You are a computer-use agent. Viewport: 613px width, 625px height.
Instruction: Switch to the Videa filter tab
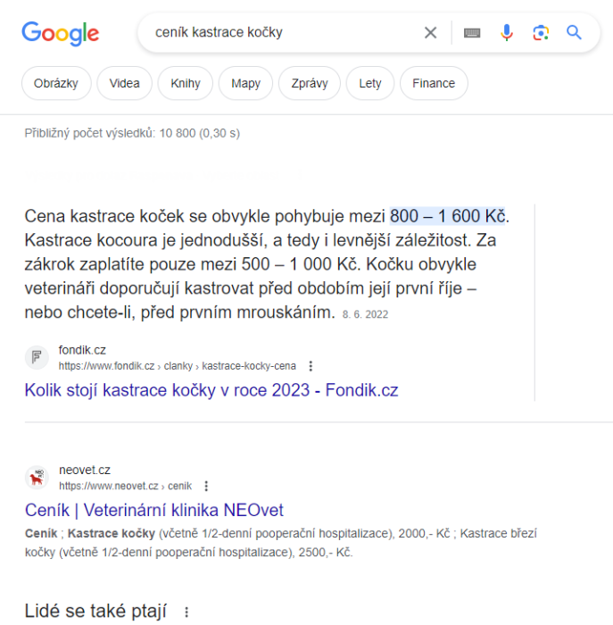pyautogui.click(x=125, y=84)
